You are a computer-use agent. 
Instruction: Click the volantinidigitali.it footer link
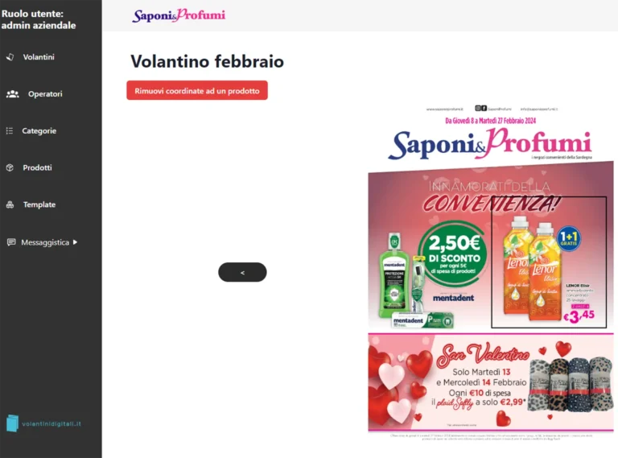point(51,423)
